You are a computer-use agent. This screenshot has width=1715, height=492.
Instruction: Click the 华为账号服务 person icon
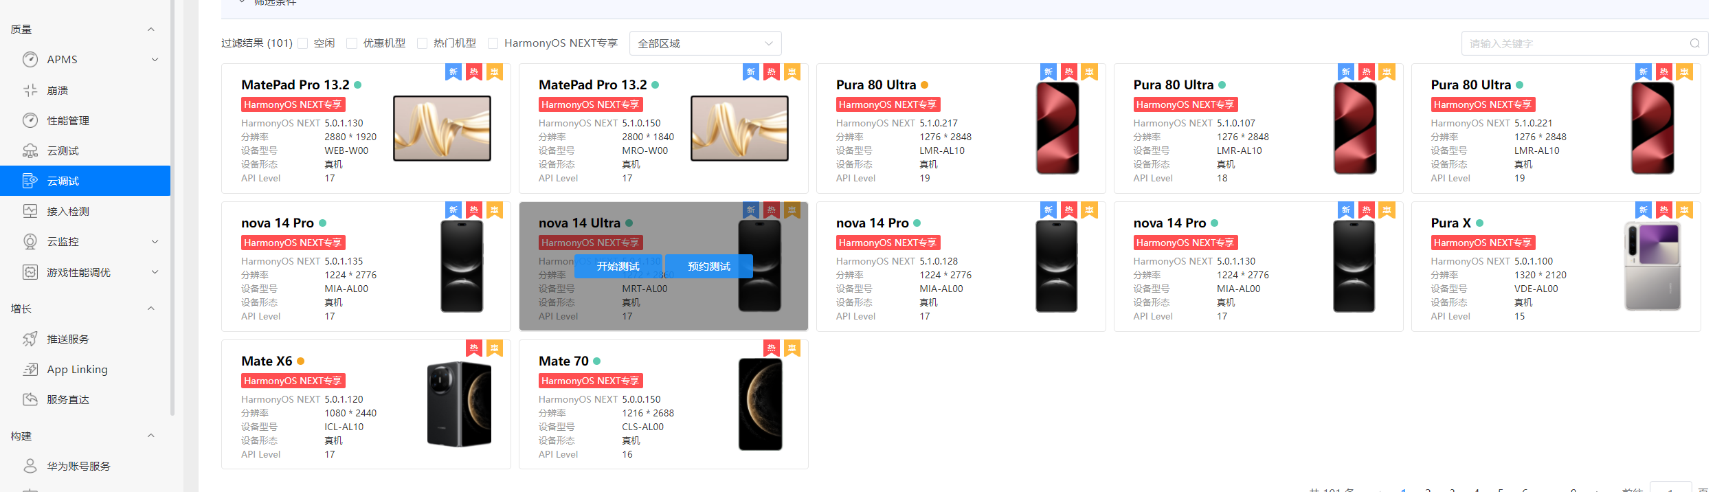[x=30, y=466]
